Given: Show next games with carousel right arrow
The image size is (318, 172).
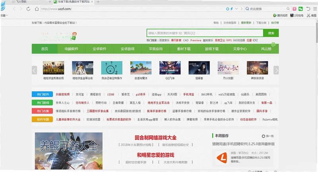Looking at the screenshot, I should pyautogui.click(x=276, y=70).
